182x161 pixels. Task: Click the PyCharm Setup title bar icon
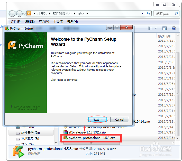point(7,29)
